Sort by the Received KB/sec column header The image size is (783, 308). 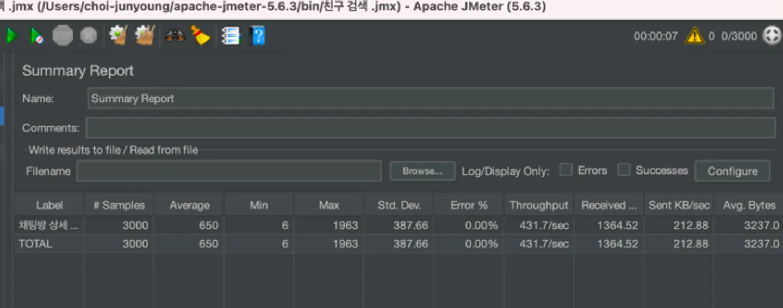point(608,206)
